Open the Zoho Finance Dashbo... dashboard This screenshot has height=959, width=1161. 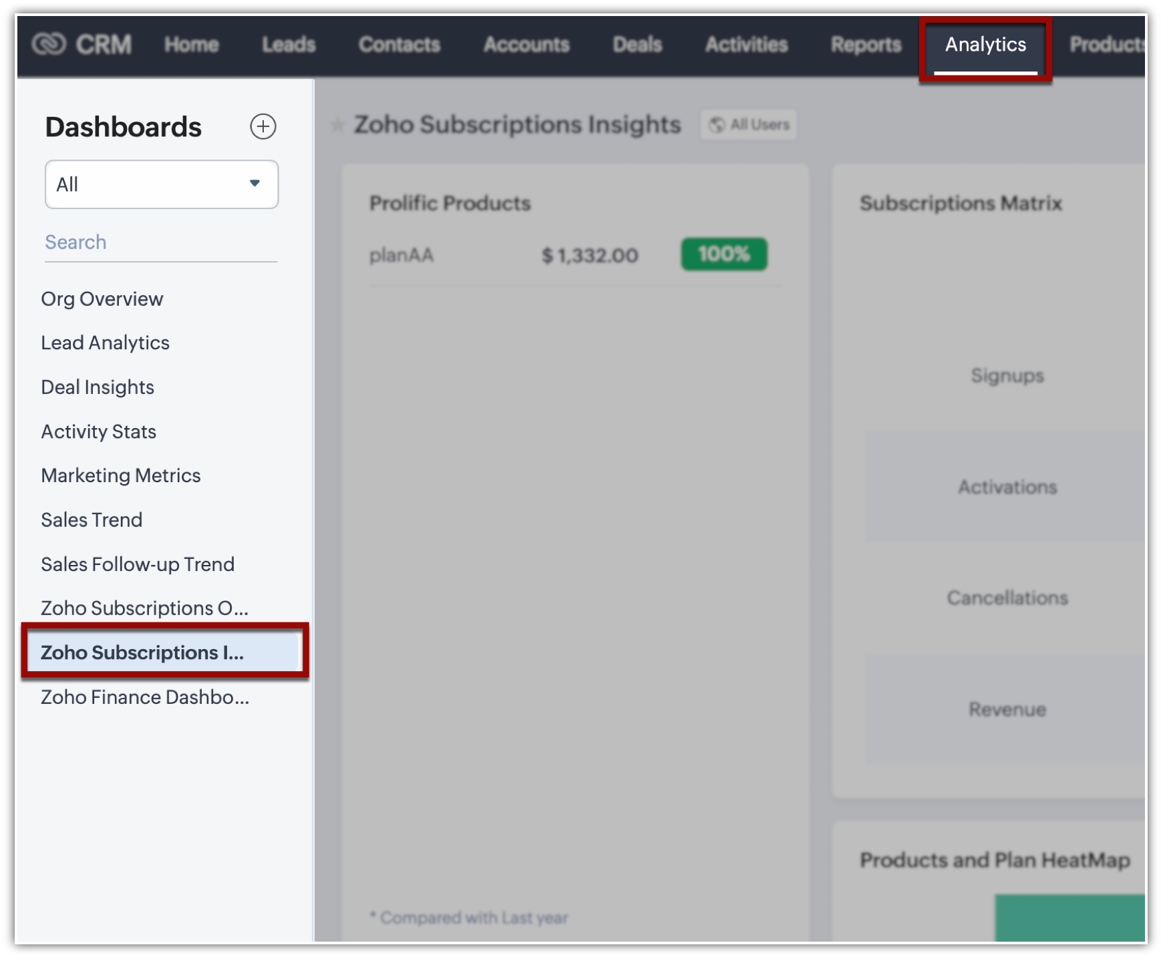145,697
